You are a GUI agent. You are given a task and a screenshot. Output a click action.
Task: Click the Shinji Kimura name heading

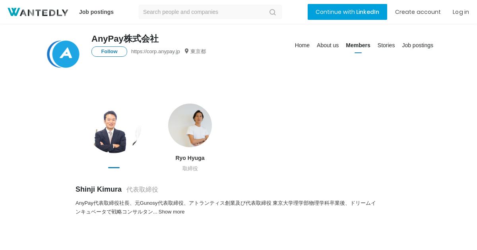pos(99,189)
